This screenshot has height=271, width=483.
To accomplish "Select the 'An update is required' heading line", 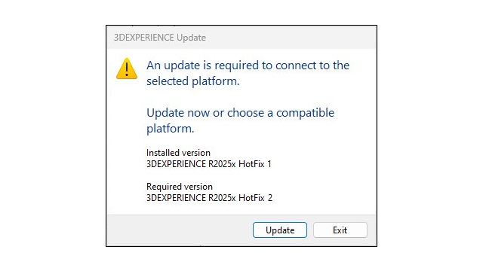I will (248, 65).
